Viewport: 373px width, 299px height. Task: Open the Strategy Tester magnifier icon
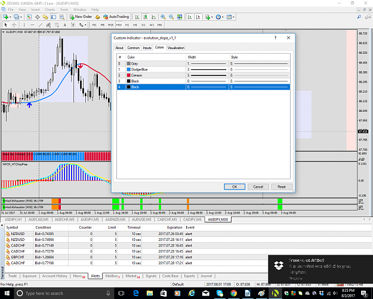click(x=62, y=17)
